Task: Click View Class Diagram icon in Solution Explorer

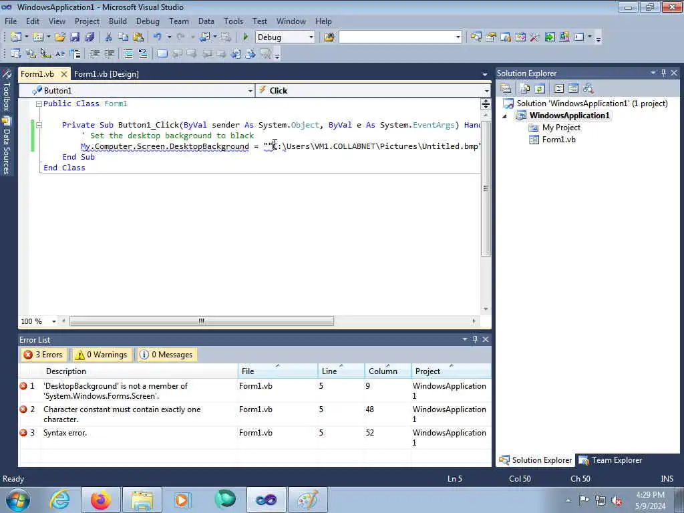Action: coord(588,89)
